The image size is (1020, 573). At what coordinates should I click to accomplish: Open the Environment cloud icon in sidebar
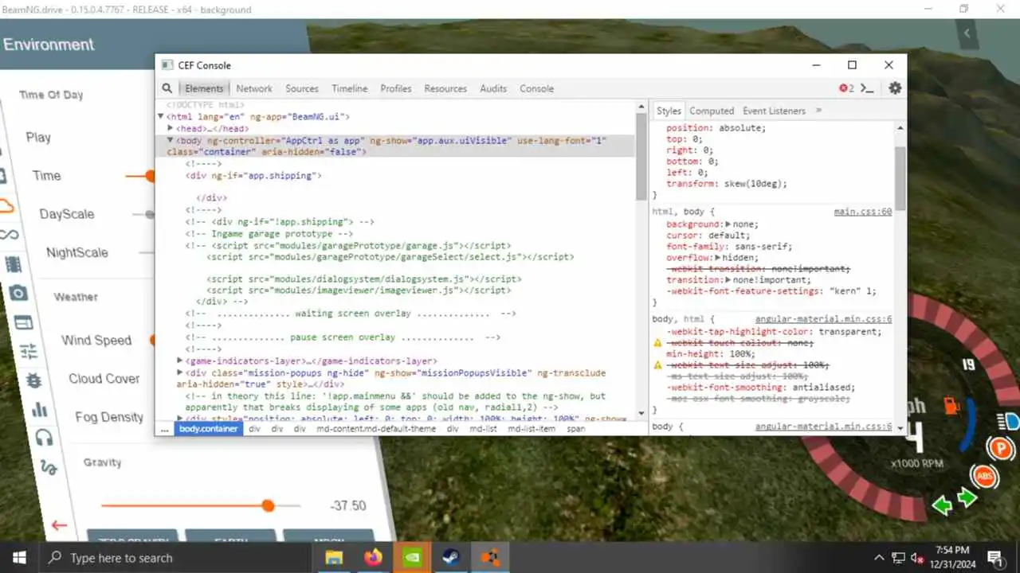click(6, 206)
